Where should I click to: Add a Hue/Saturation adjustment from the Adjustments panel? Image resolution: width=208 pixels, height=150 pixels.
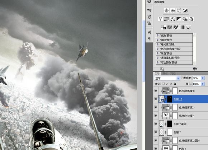[x=166, y=19]
